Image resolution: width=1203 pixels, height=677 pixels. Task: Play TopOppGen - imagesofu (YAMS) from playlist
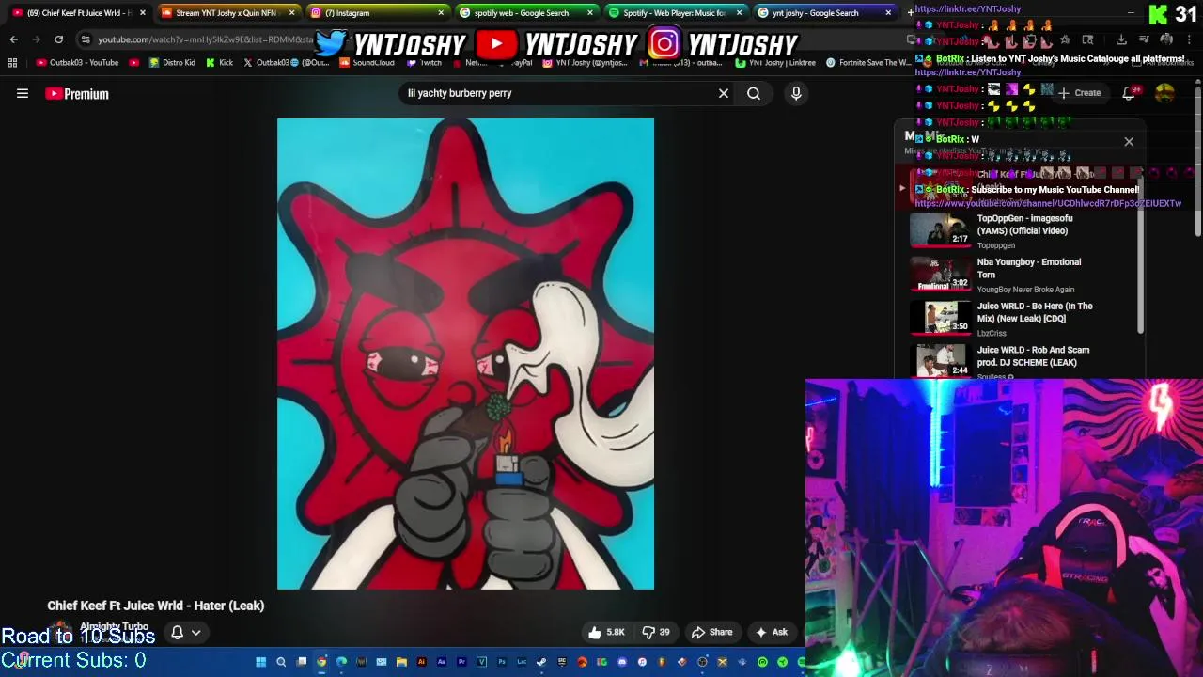[x=940, y=230]
